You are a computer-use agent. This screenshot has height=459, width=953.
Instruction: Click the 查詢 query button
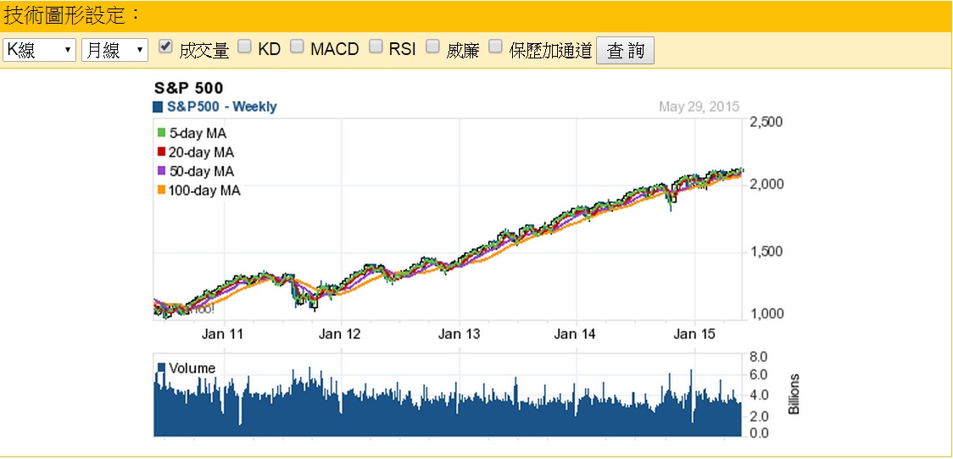pyautogui.click(x=626, y=51)
